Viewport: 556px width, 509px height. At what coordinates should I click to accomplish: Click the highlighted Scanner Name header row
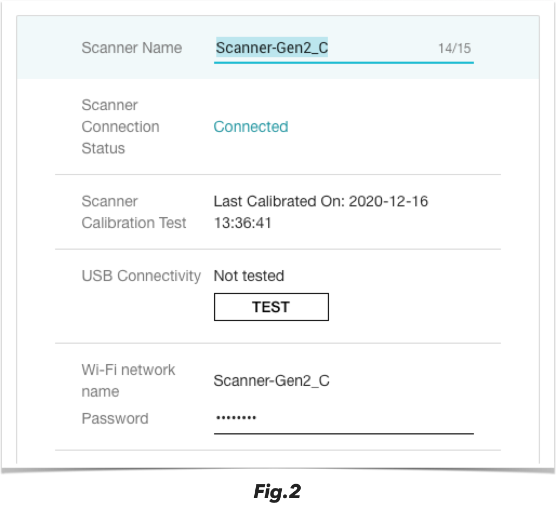click(x=277, y=48)
